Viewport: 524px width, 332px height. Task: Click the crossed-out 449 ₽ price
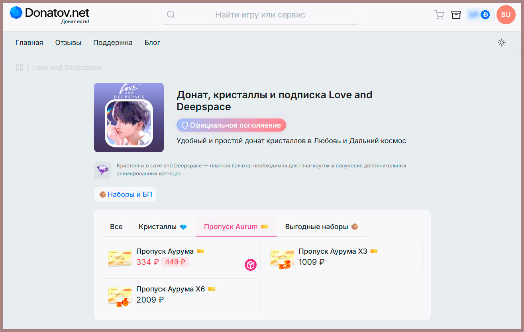click(x=175, y=262)
